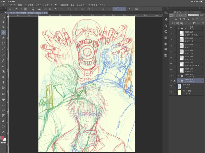Toggle visibility of レイヤー 11
The image size is (205, 153).
(171, 46)
